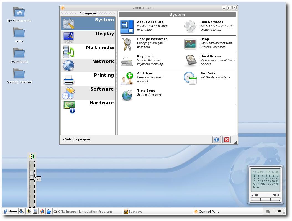
Task: Select the Hardware category
Action: tap(88, 107)
